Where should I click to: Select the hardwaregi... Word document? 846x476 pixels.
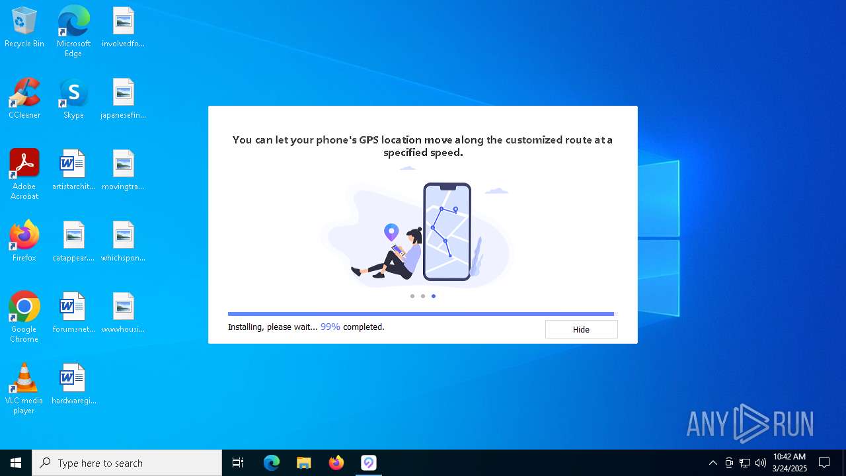73,384
